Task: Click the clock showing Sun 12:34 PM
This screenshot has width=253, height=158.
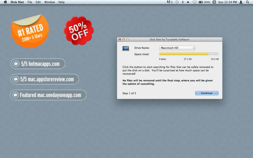Action: tap(227, 2)
